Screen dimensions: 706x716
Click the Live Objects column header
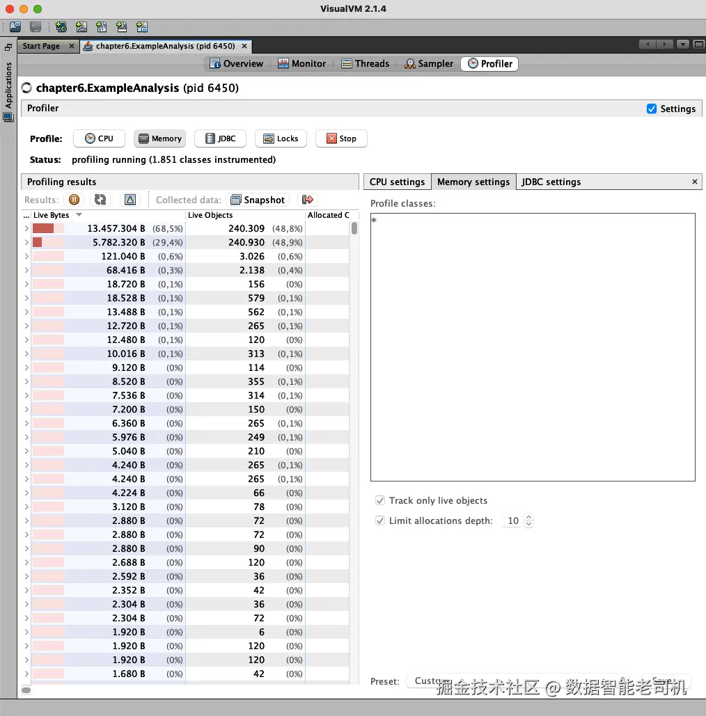245,214
